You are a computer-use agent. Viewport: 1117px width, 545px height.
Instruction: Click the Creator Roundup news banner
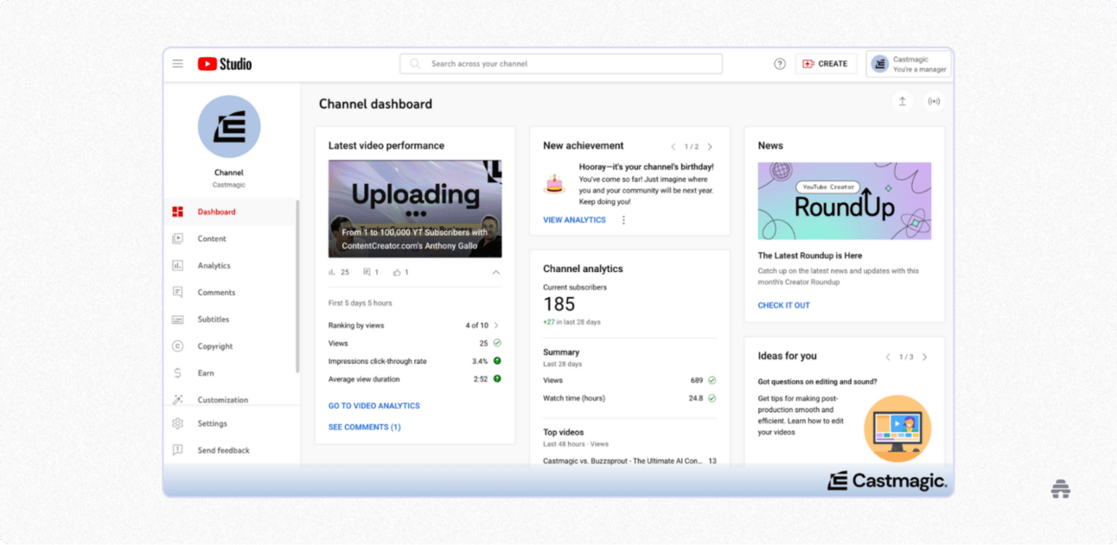point(845,201)
